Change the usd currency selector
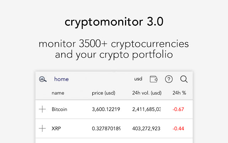This screenshot has height=143, width=228. (x=138, y=79)
